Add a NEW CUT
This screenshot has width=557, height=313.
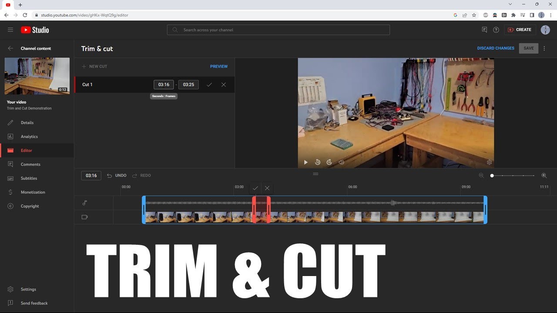tap(94, 67)
